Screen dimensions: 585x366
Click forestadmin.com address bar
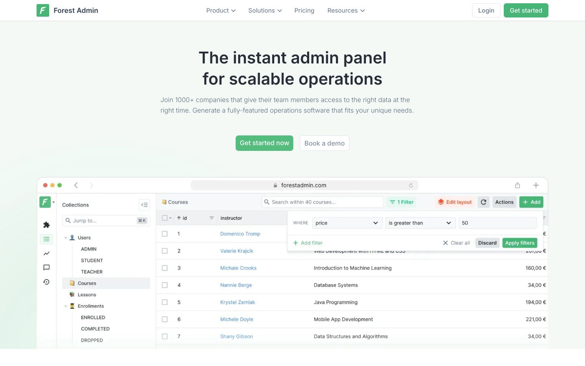(304, 185)
